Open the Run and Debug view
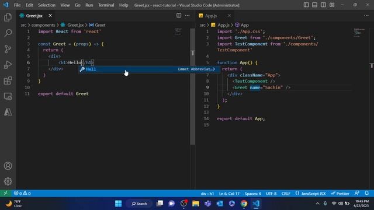The width and height of the screenshot is (374, 210). pyautogui.click(x=8, y=65)
